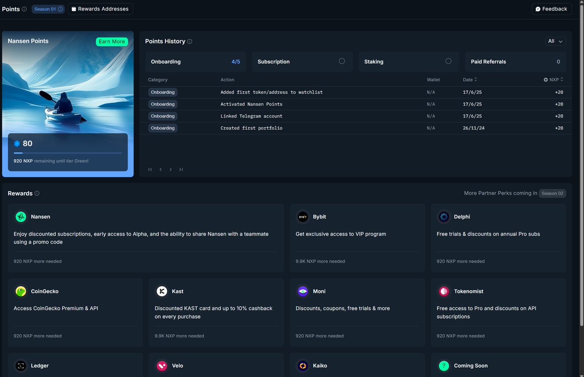Click Onboarding tag in watchlist row
Viewport: 584px width, 377px height.
[x=163, y=92]
